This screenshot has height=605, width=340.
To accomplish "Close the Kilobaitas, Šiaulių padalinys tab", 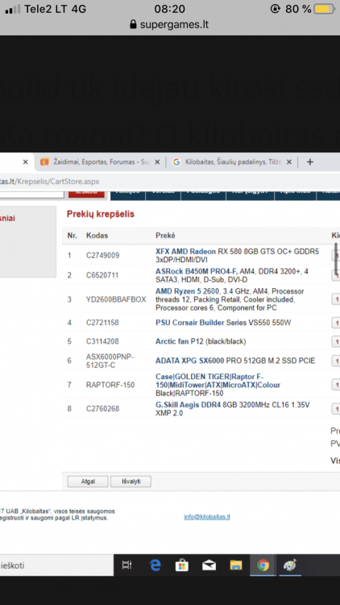I will [289, 162].
